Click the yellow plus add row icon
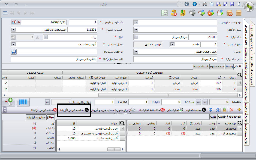 pos(239,110)
